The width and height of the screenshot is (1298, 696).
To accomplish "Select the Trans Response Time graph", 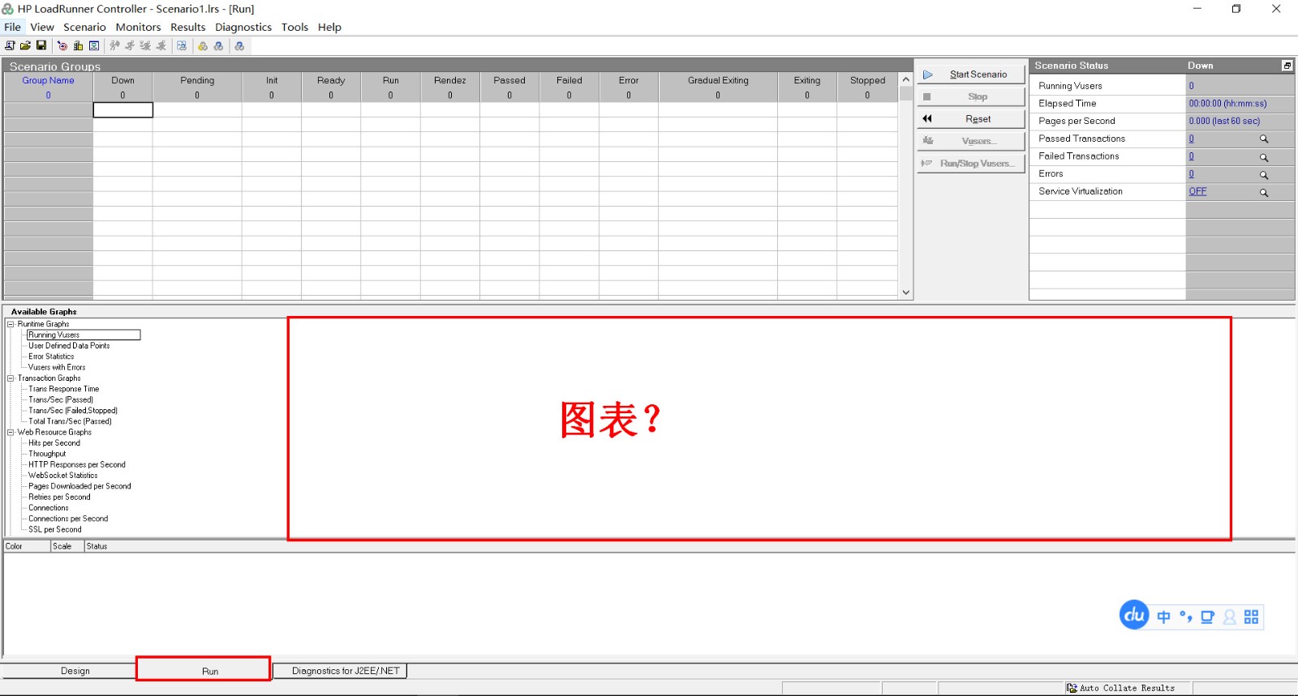I will (64, 389).
